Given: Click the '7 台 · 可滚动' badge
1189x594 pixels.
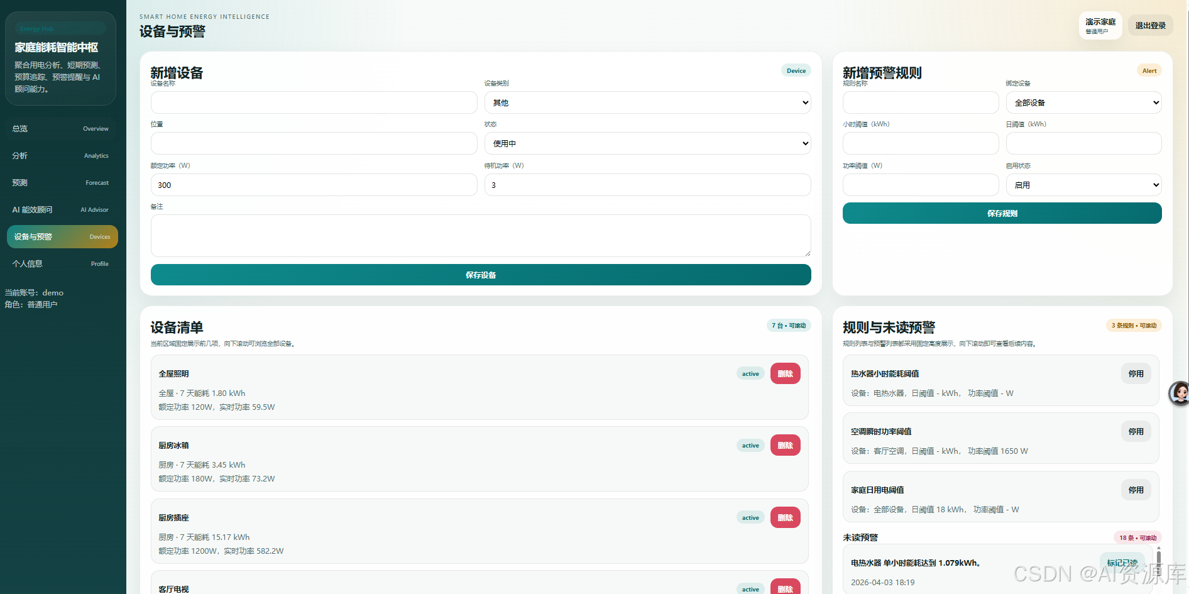Looking at the screenshot, I should (x=789, y=325).
